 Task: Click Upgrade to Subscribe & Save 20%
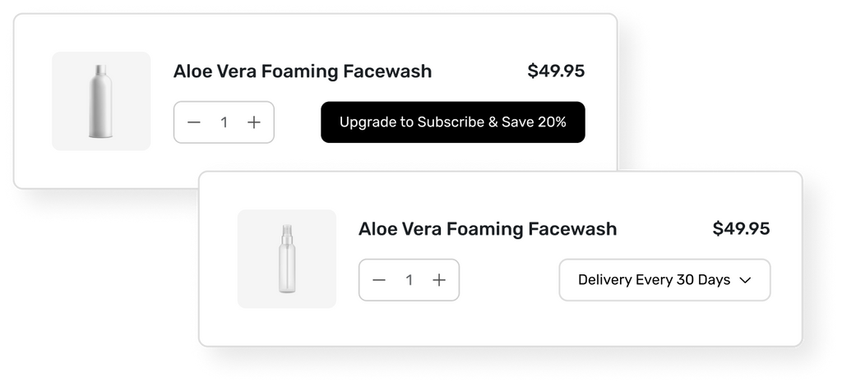click(452, 122)
